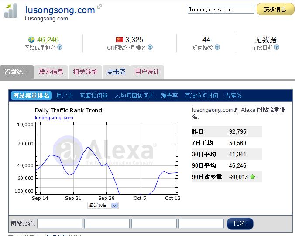The width and height of the screenshot is (295, 236).
Task: Click the 90日改变量 value -80,013
Action: pos(238,177)
